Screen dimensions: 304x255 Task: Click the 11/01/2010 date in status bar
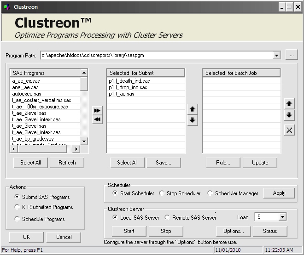tap(228, 250)
